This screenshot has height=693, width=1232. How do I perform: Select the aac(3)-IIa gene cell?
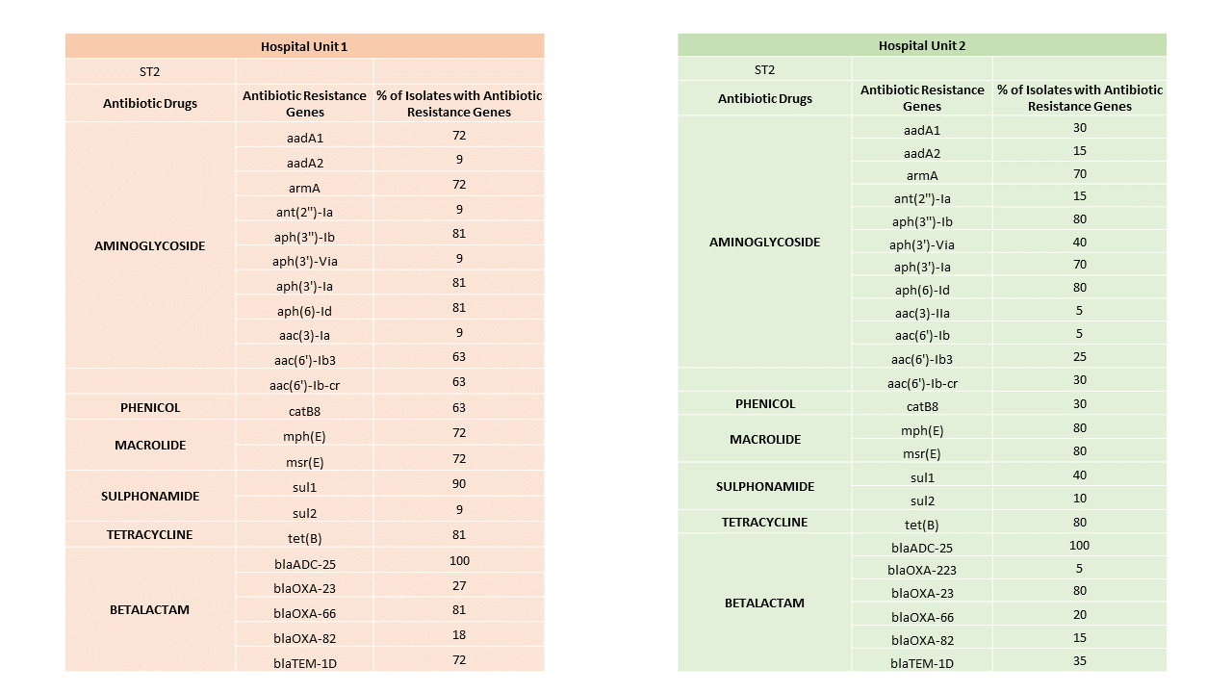click(x=921, y=313)
